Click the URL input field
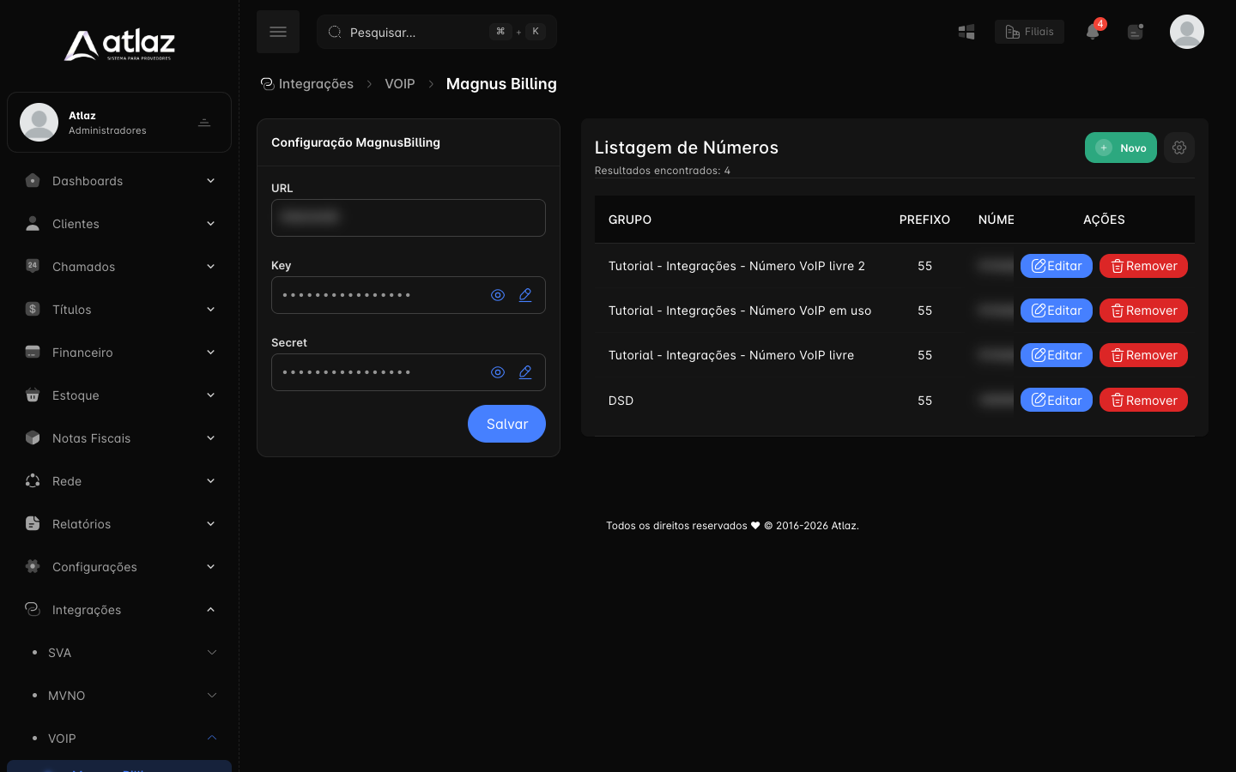Screen dimensions: 1236x772 (x=409, y=218)
